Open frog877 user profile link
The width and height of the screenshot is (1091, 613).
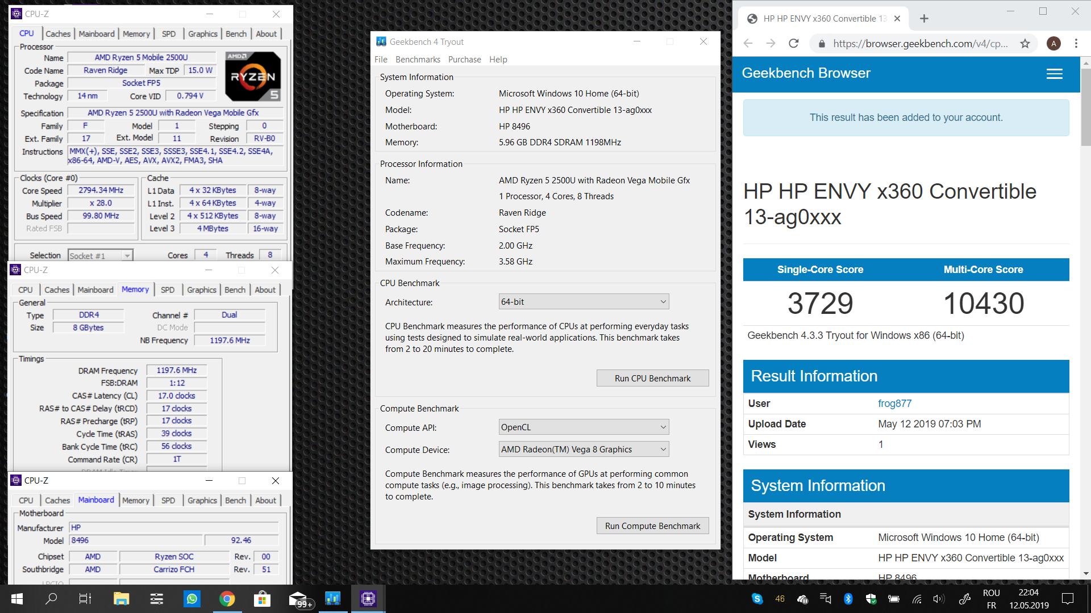[894, 404]
